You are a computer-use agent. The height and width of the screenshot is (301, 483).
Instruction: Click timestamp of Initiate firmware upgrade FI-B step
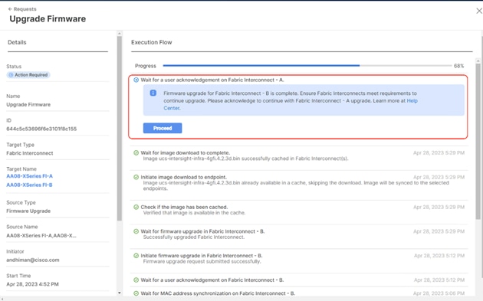coord(439,256)
